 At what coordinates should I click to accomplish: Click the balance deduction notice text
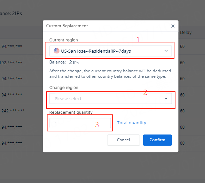(x=110, y=74)
